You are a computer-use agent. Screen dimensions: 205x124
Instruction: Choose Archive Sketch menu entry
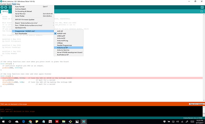(33, 9)
